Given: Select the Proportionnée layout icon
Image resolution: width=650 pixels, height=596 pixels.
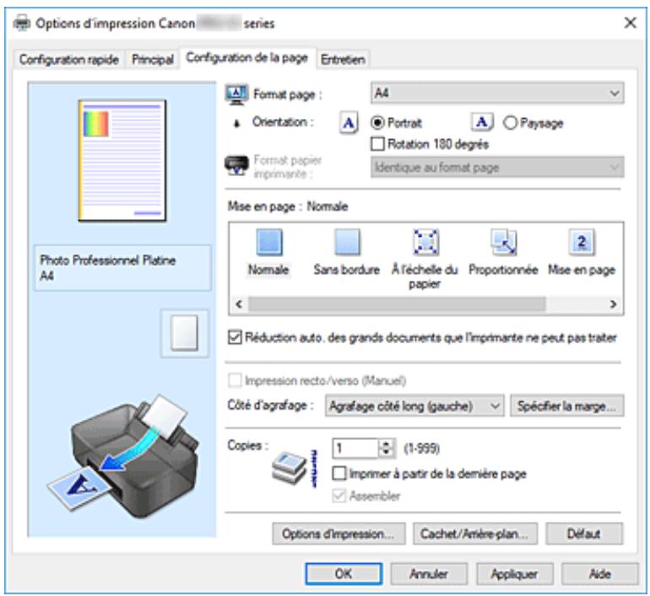Looking at the screenshot, I should click(x=503, y=242).
